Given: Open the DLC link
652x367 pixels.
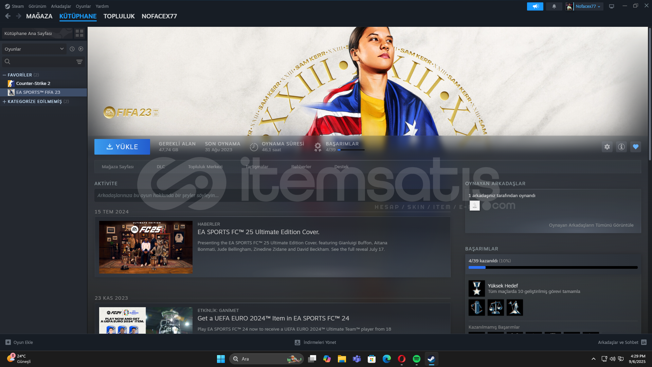Looking at the screenshot, I should pos(161,167).
